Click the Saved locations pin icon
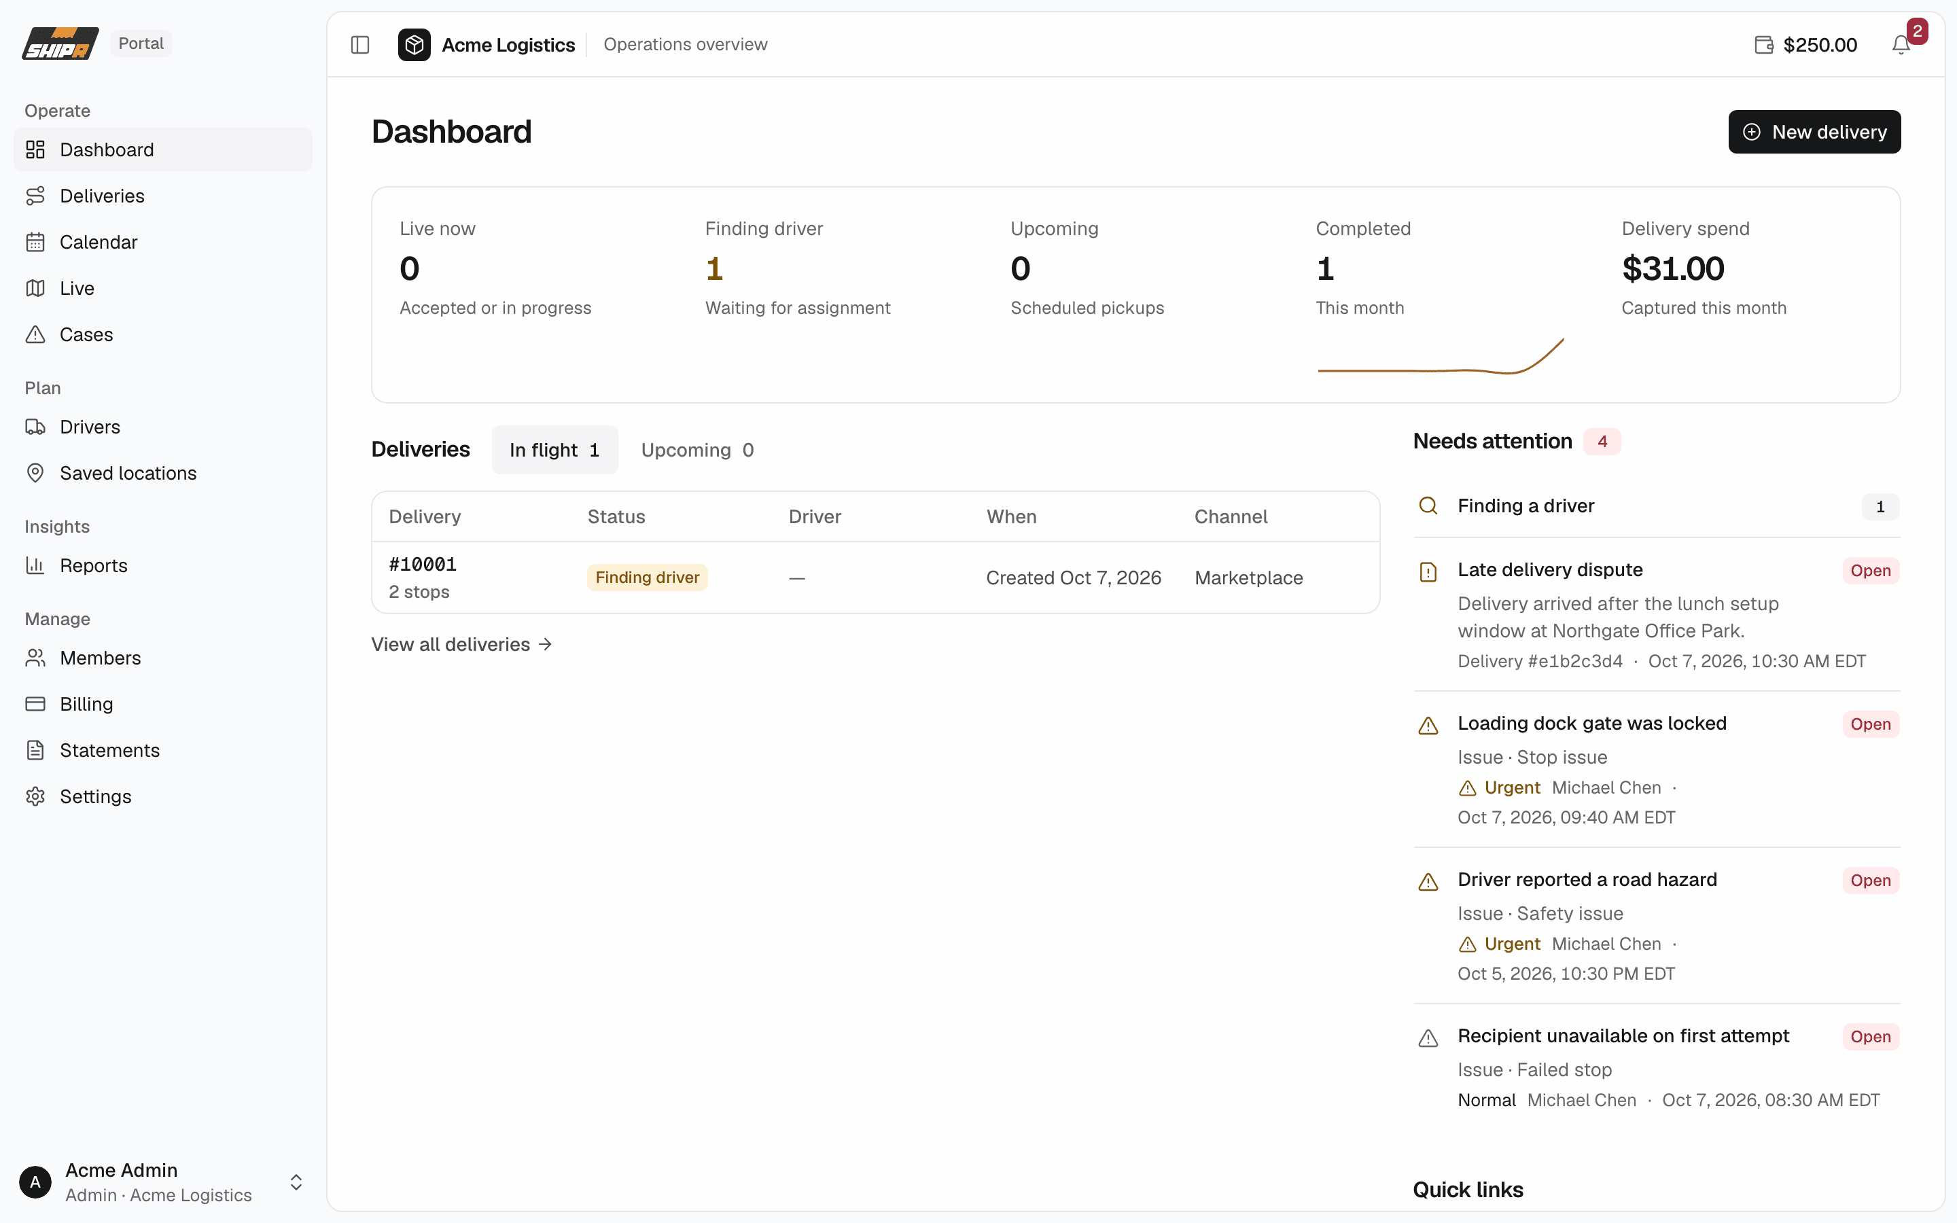Viewport: 1957px width, 1223px height. [35, 472]
